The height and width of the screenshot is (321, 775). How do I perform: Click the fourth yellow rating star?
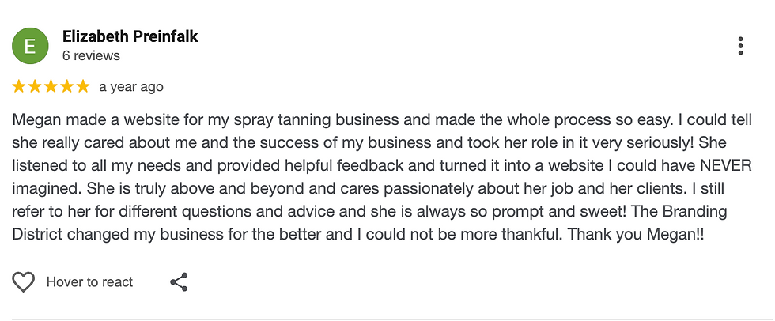point(67,86)
